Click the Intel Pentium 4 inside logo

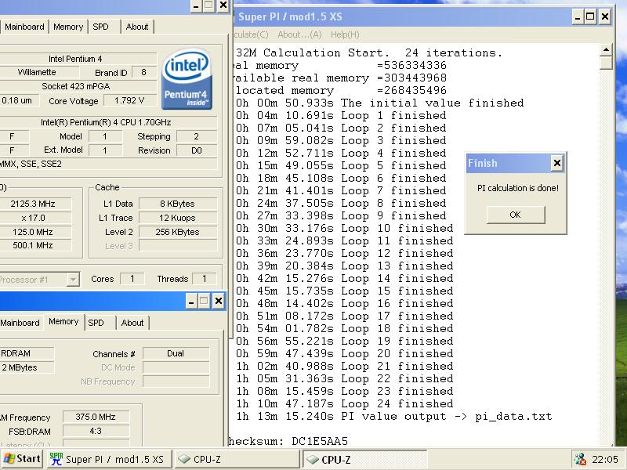[187, 79]
